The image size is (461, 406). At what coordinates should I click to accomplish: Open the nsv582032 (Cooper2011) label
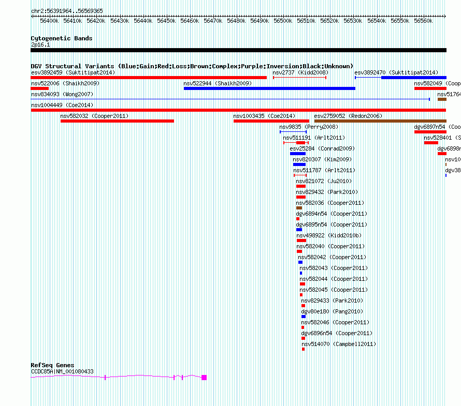point(94,116)
